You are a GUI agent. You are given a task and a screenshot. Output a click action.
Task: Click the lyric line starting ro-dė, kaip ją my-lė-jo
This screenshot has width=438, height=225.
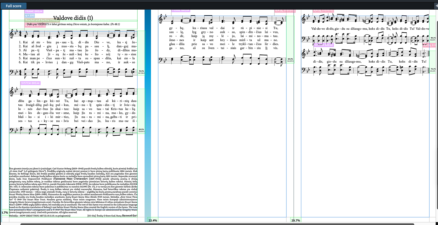(x=224, y=36)
